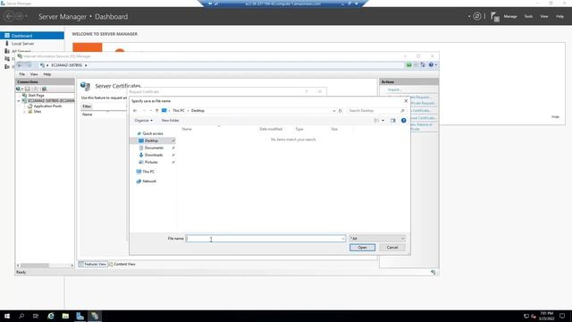Switch to Content View tab
The width and height of the screenshot is (572, 322).
122,264
